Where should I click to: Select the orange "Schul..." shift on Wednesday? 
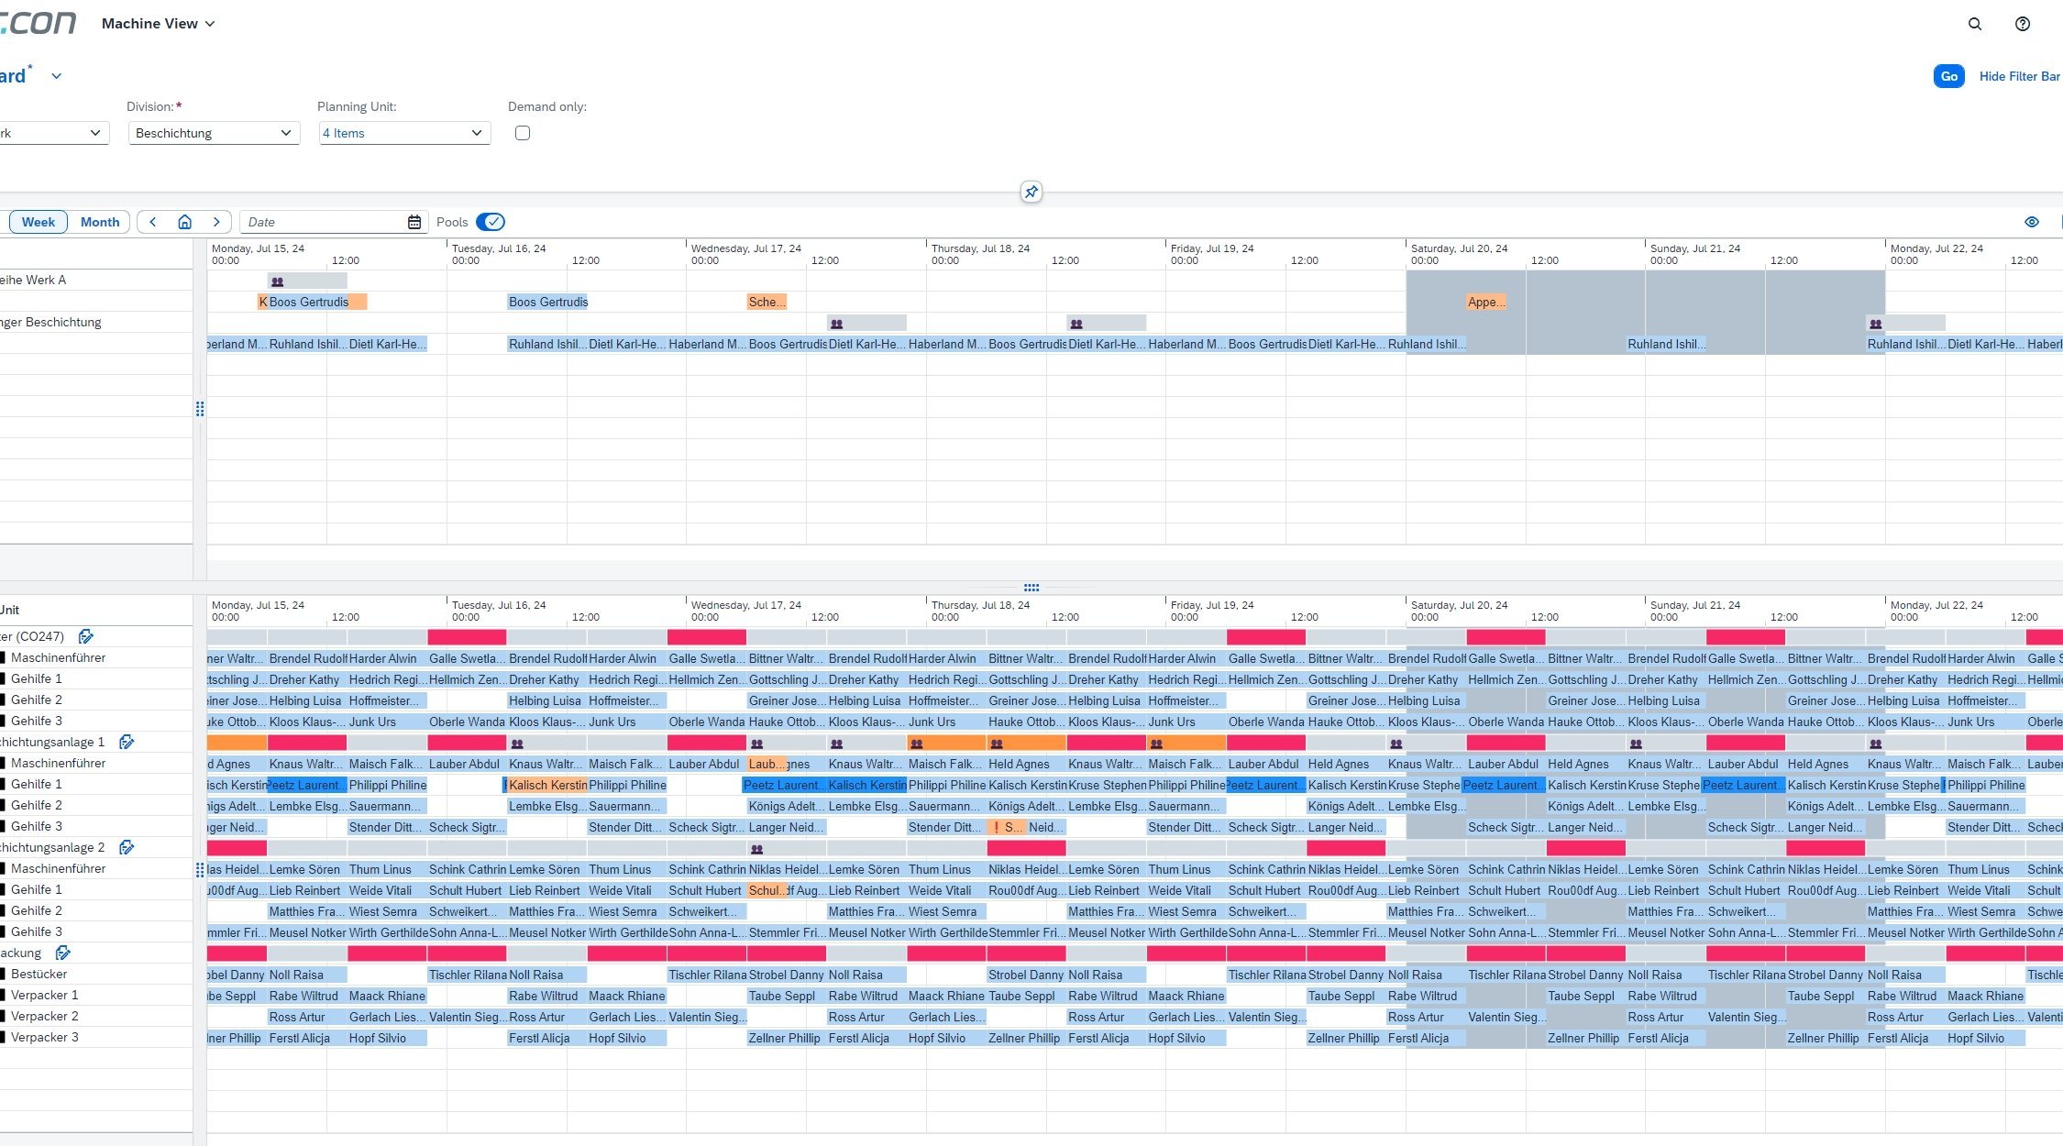(767, 890)
